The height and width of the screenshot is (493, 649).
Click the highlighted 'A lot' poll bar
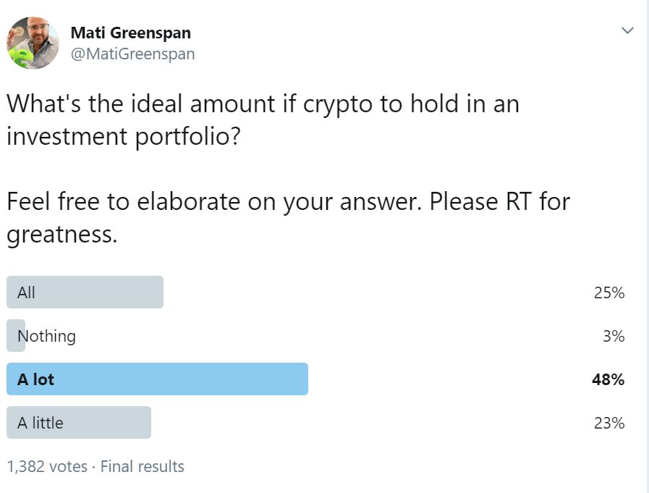point(157,379)
